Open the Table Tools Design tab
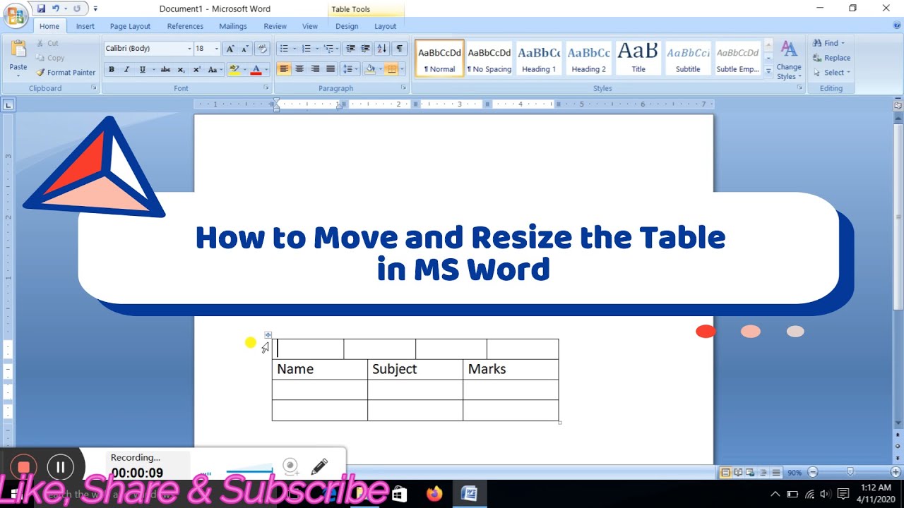The height and width of the screenshot is (508, 904). [x=347, y=26]
